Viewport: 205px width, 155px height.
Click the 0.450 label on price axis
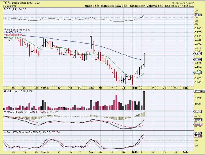click(198, 82)
